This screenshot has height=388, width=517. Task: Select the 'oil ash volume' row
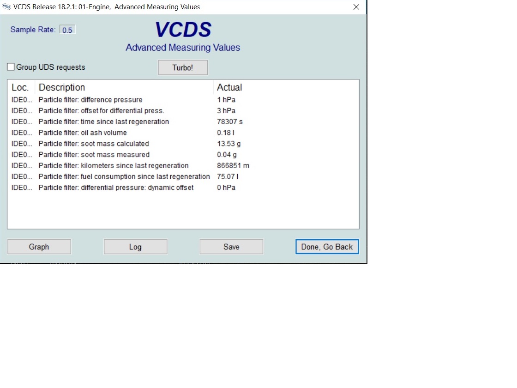183,133
